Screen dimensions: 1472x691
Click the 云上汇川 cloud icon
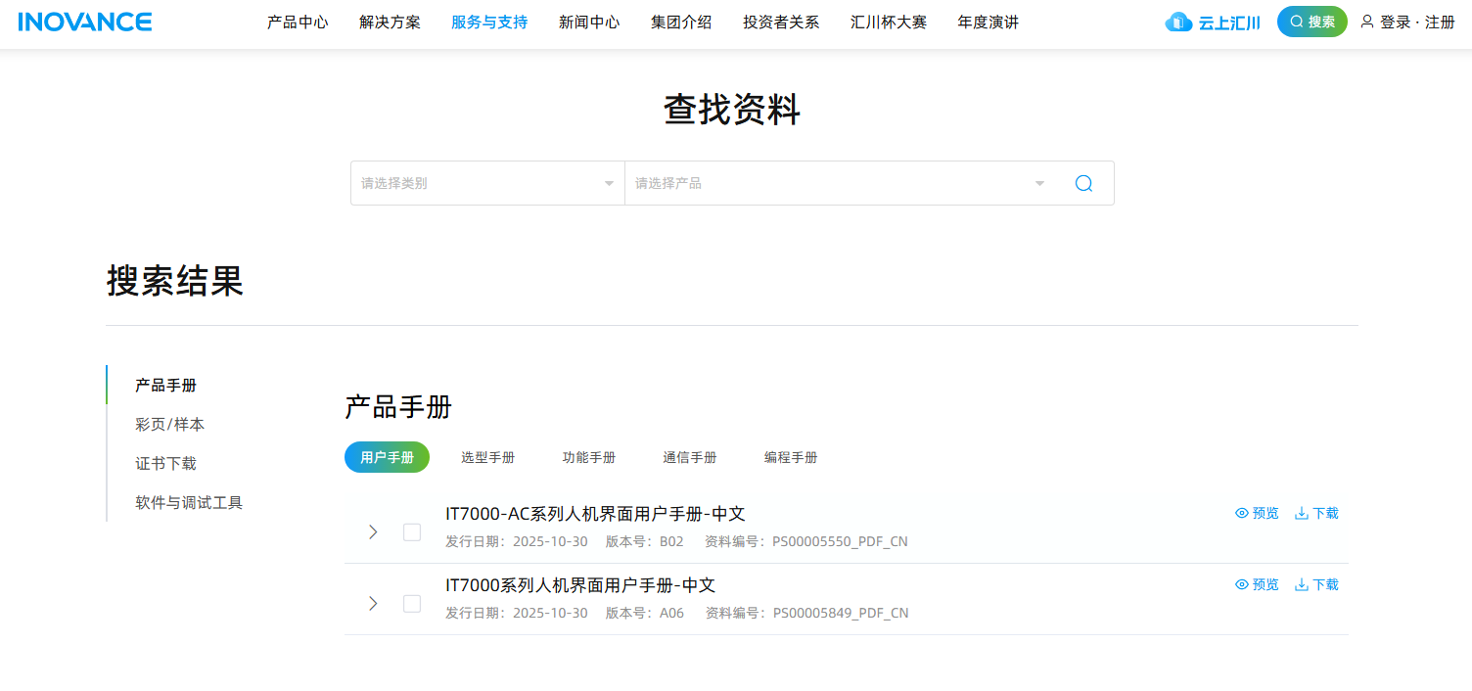(1178, 22)
